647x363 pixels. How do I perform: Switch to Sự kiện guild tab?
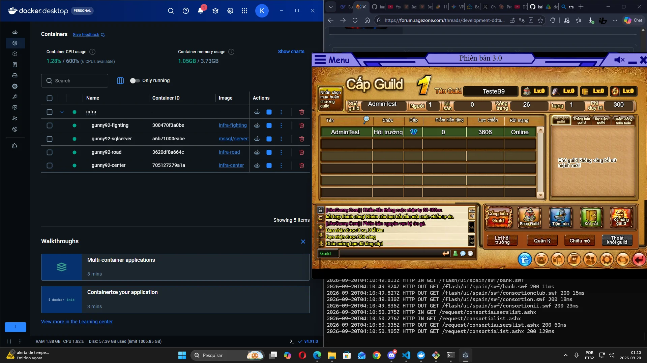[x=601, y=120]
